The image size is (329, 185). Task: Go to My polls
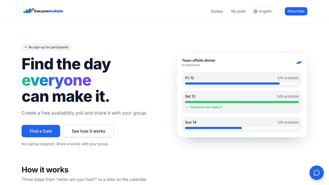pyautogui.click(x=238, y=11)
